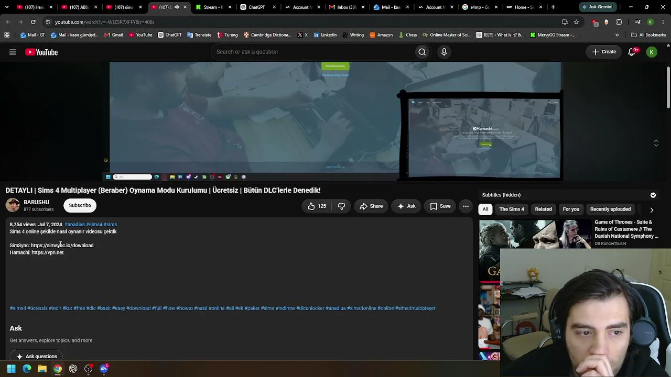Screen dimensions: 671x377
Task: Dislike the video with thumbs down
Action: tap(341, 206)
